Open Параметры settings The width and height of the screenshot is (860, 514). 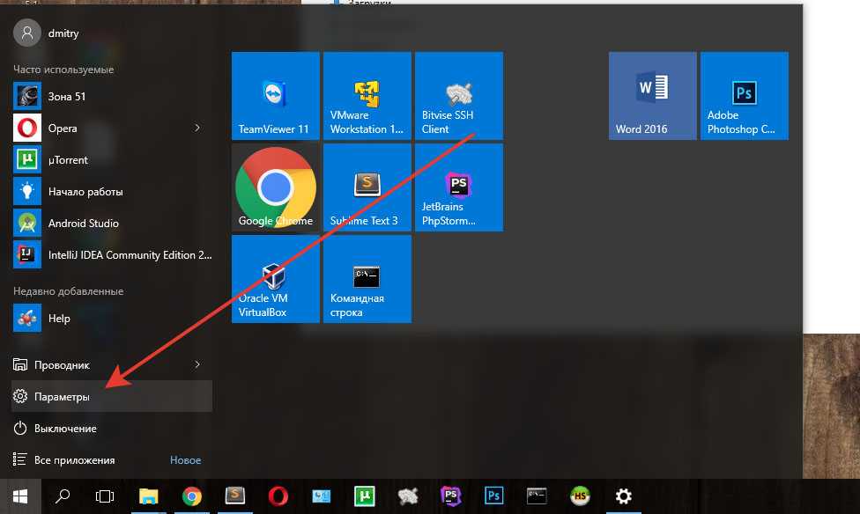pyautogui.click(x=112, y=396)
